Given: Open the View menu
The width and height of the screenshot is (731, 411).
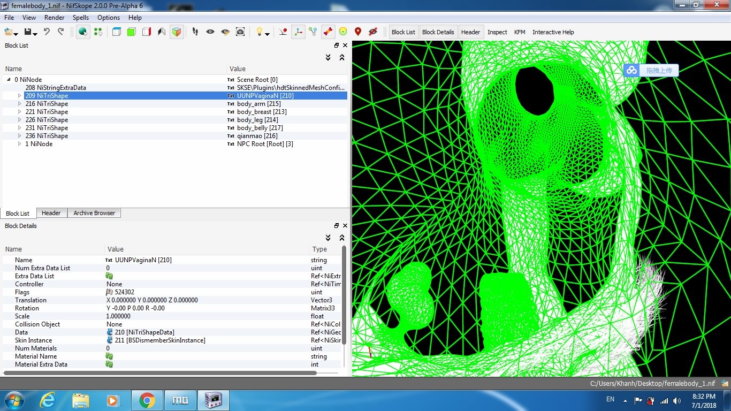Looking at the screenshot, I should click(29, 18).
